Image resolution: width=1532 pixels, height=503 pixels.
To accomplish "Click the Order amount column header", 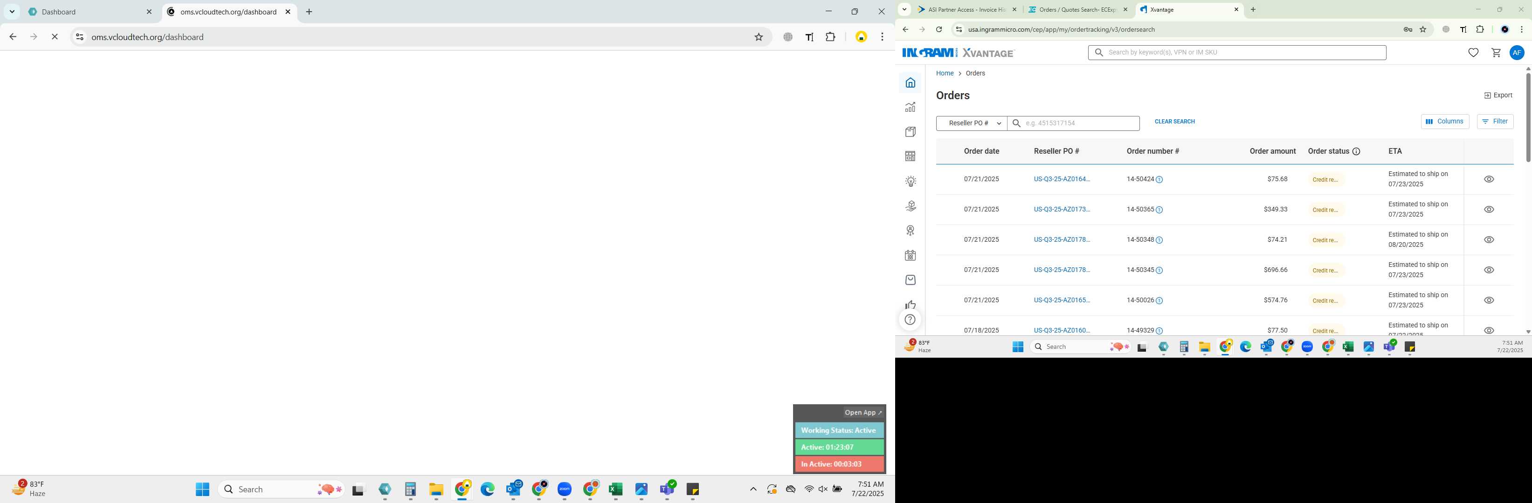I will tap(1272, 151).
